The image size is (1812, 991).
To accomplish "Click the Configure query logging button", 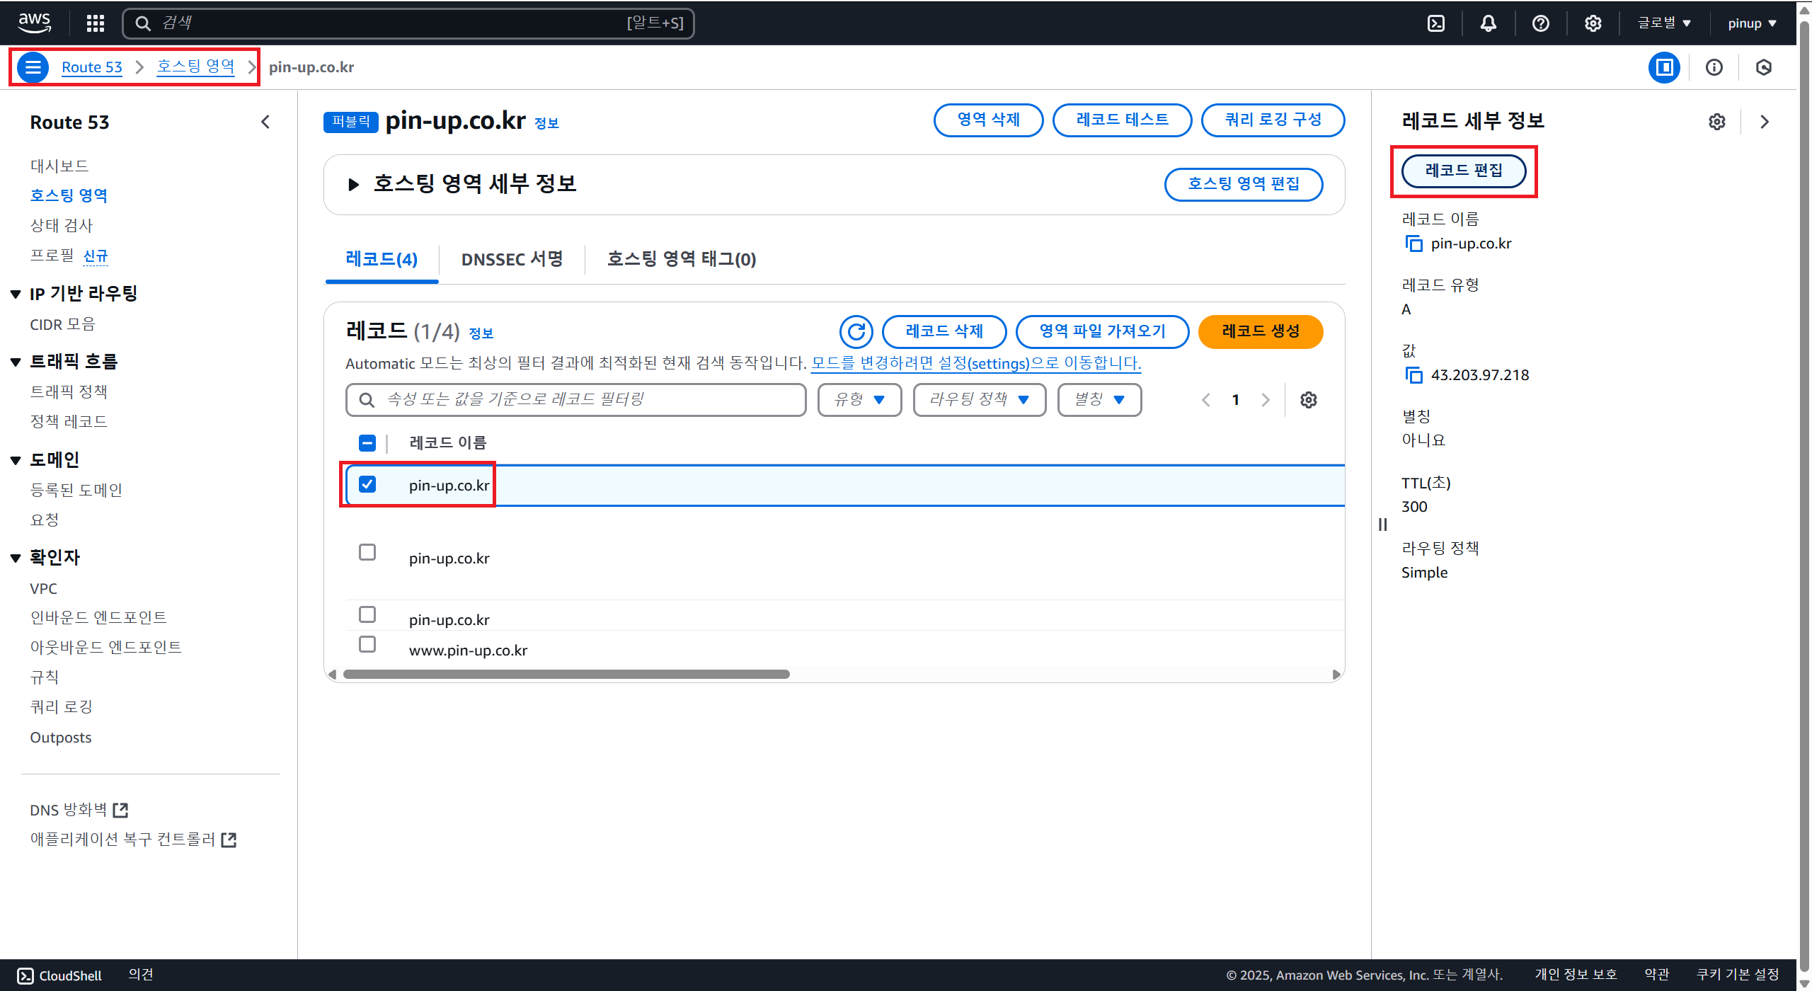I will click(x=1273, y=120).
